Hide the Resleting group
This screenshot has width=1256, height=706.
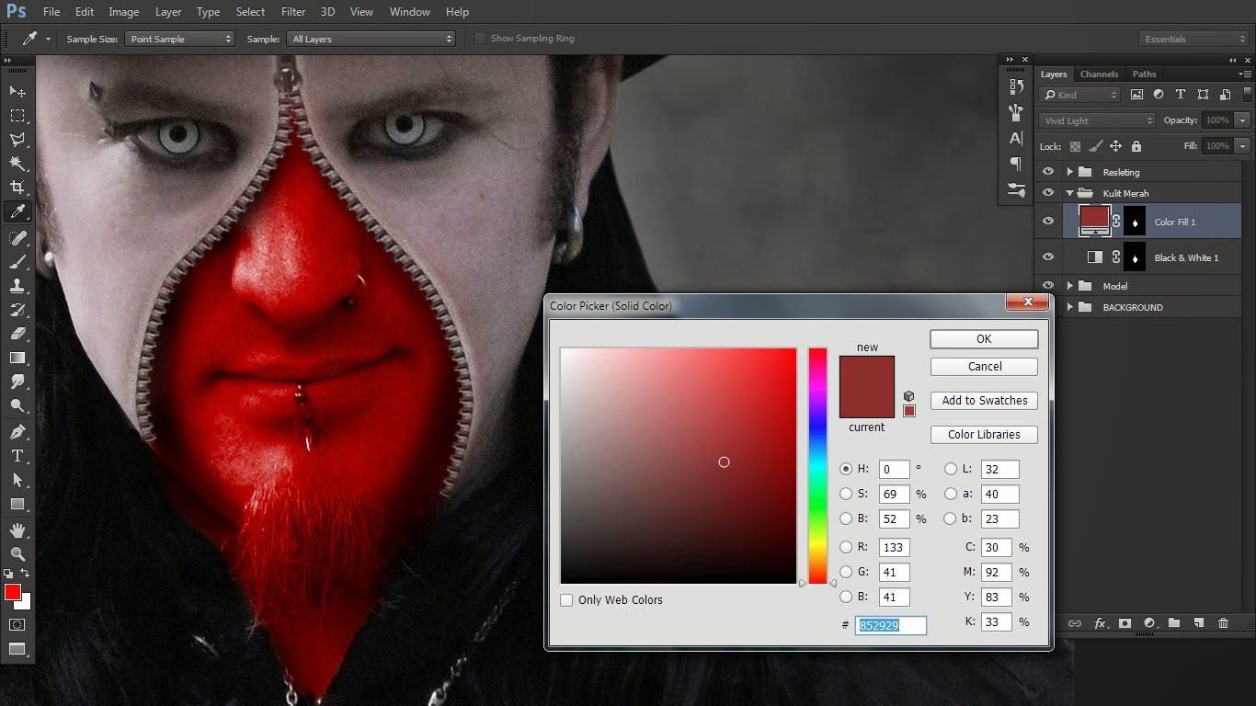1047,172
